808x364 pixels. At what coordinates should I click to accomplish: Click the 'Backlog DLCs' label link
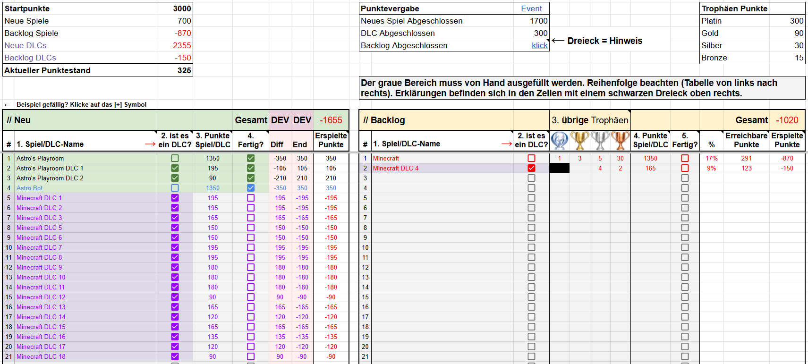pyautogui.click(x=30, y=58)
